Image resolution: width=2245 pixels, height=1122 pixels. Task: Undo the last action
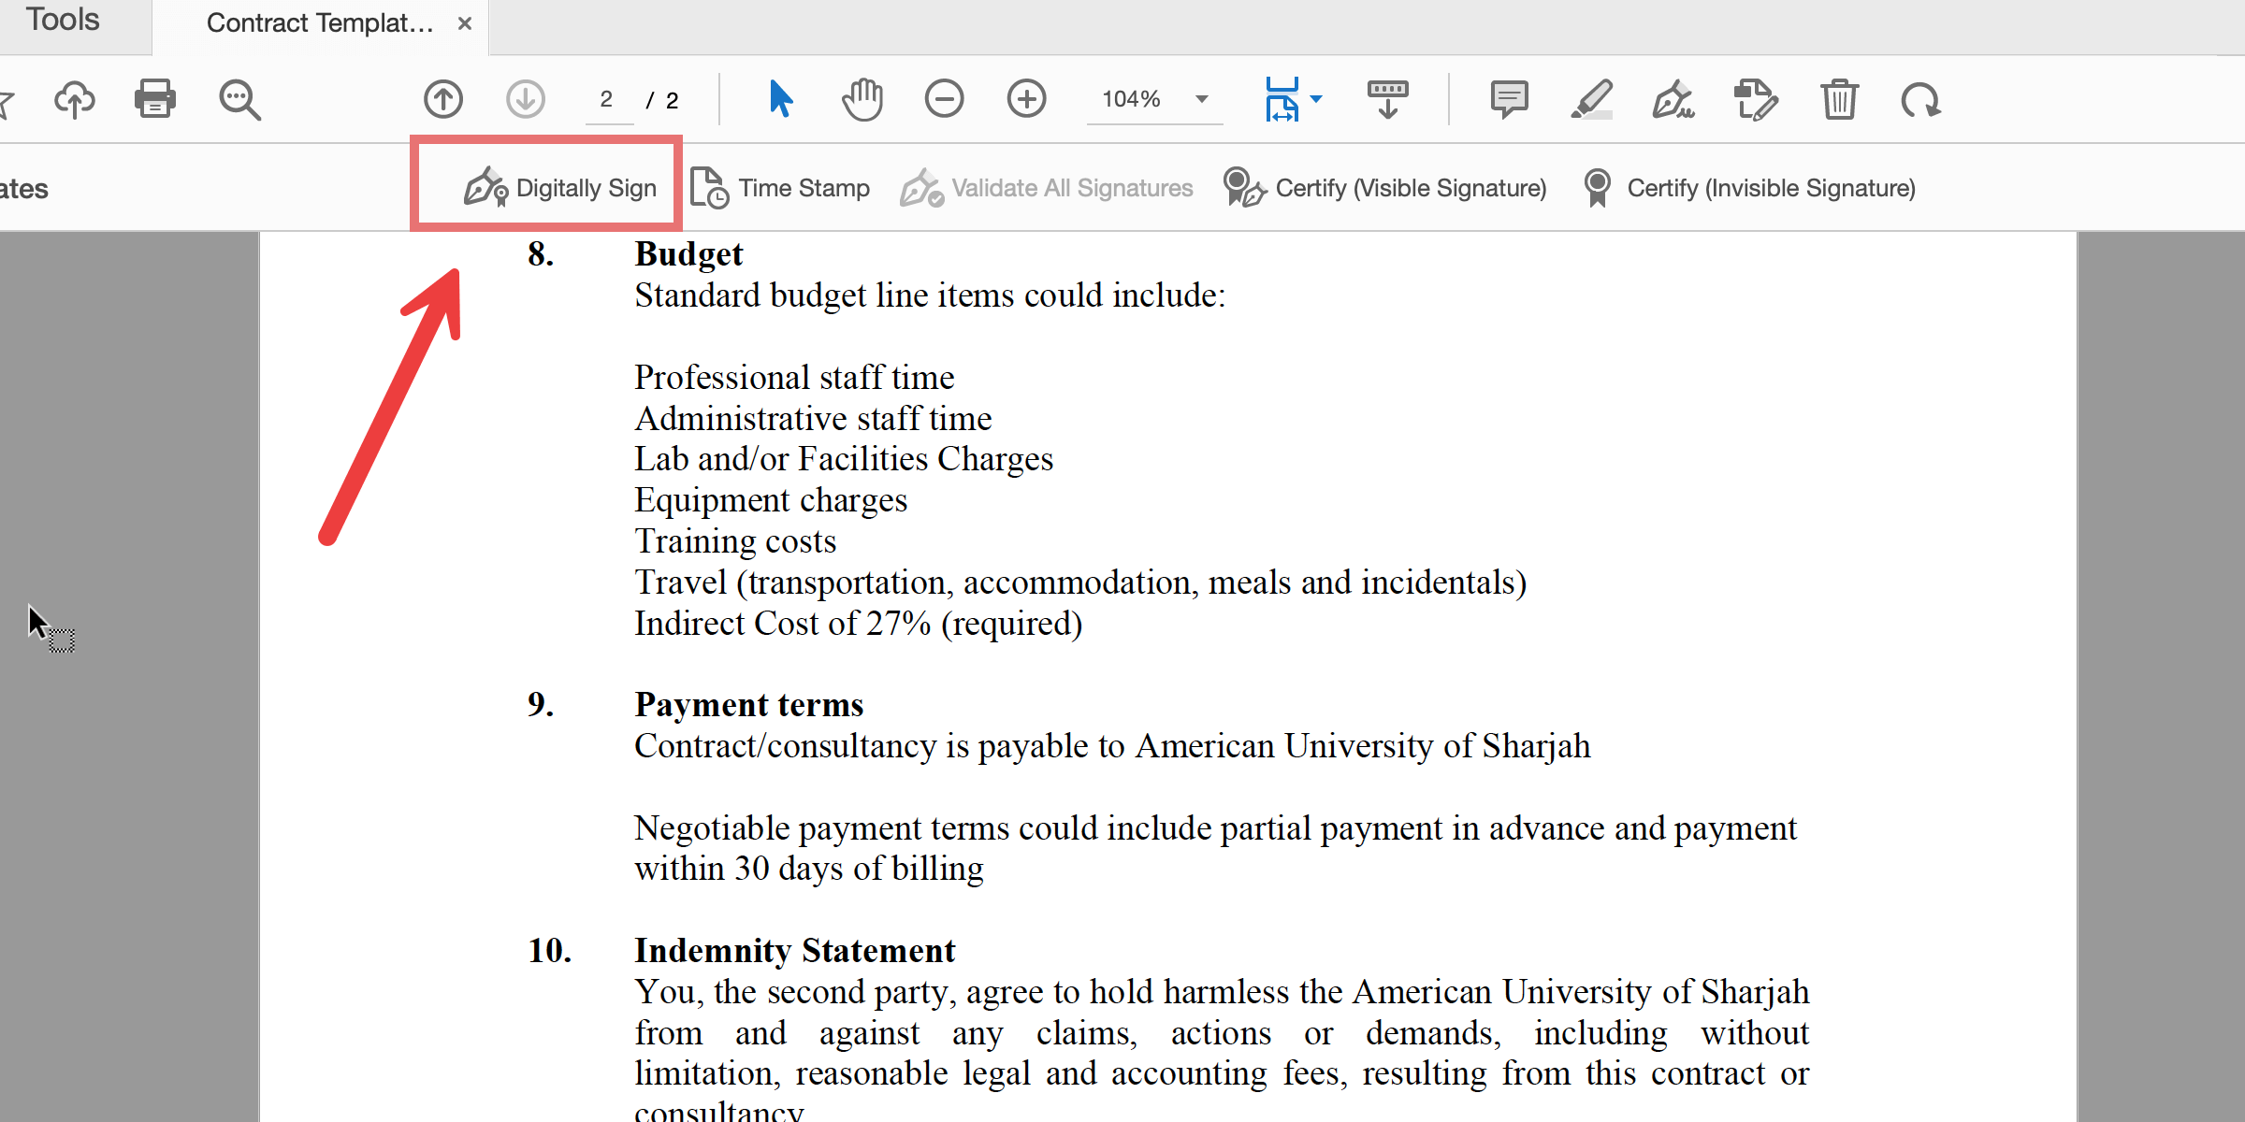pos(1921,98)
